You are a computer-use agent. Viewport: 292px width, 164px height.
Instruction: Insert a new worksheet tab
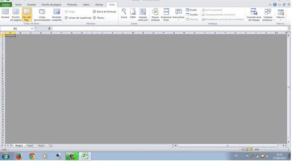[51, 146]
